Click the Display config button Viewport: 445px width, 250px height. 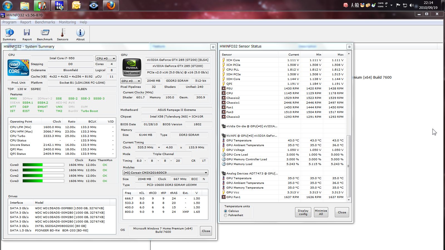[303, 212]
